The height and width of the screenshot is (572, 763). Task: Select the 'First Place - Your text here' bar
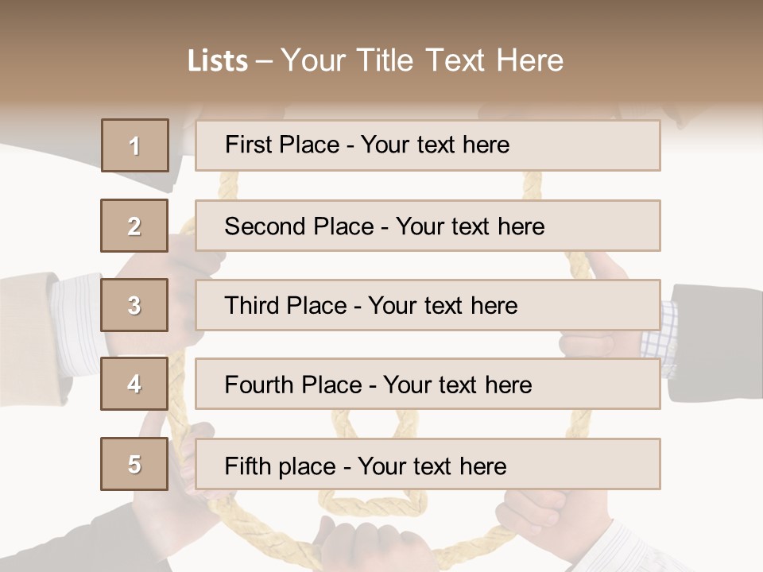coord(428,145)
